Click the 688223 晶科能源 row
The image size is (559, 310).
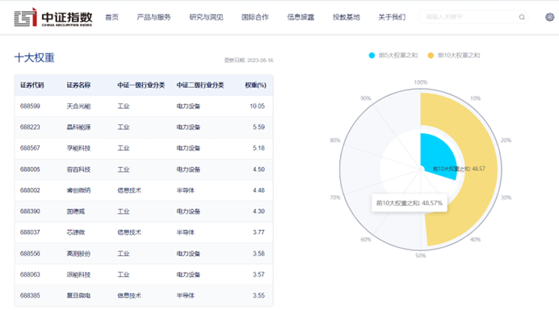144,128
